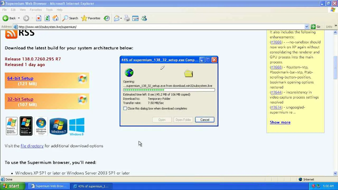This screenshot has width=338, height=190.
Task: Click the 64-bit Setup download link
Action: click(20, 78)
